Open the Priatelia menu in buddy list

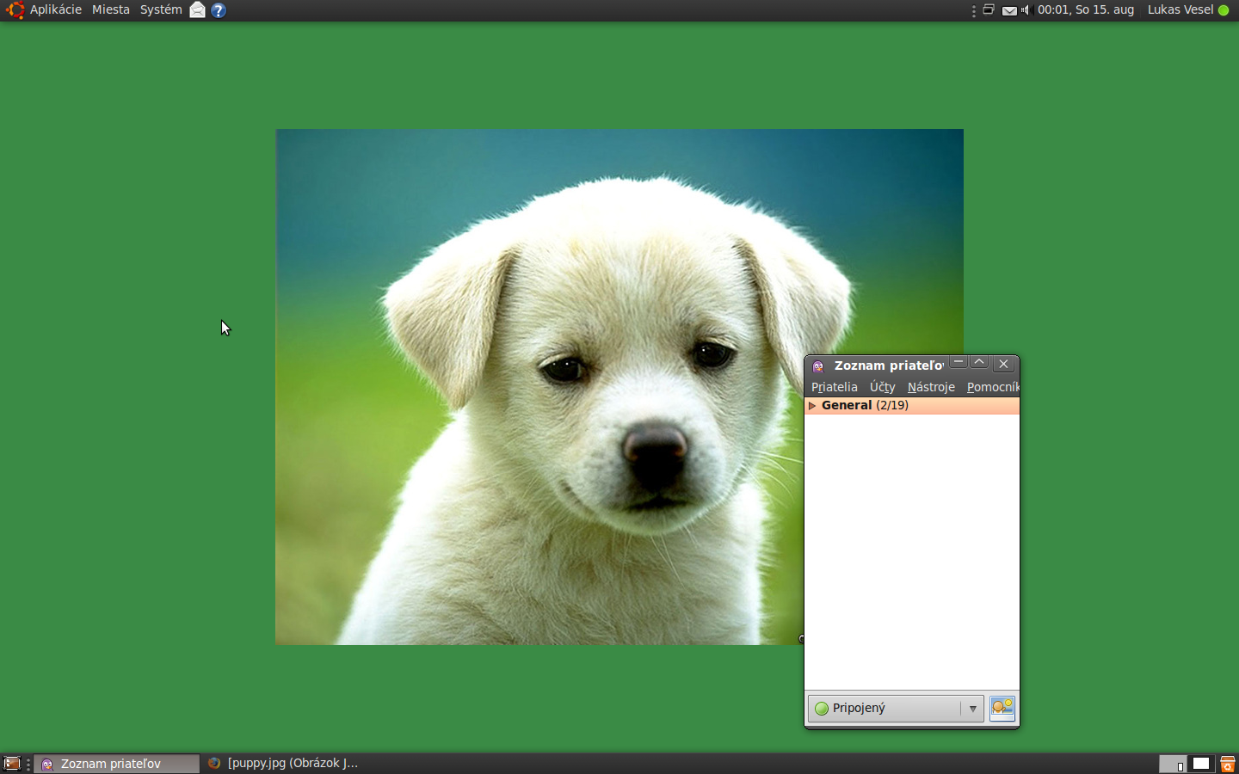[835, 387]
